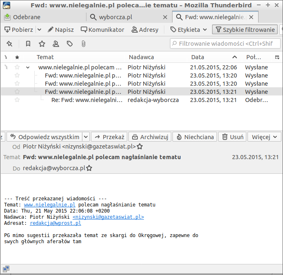Image resolution: width=283 pixels, height=275 pixels.
Task: Open the www.nielegalnie.pl link in body
Action: pos(50,205)
